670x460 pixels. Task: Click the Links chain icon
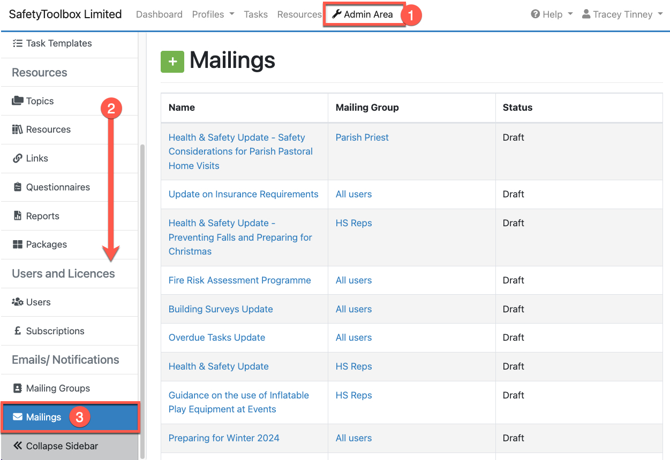18,158
